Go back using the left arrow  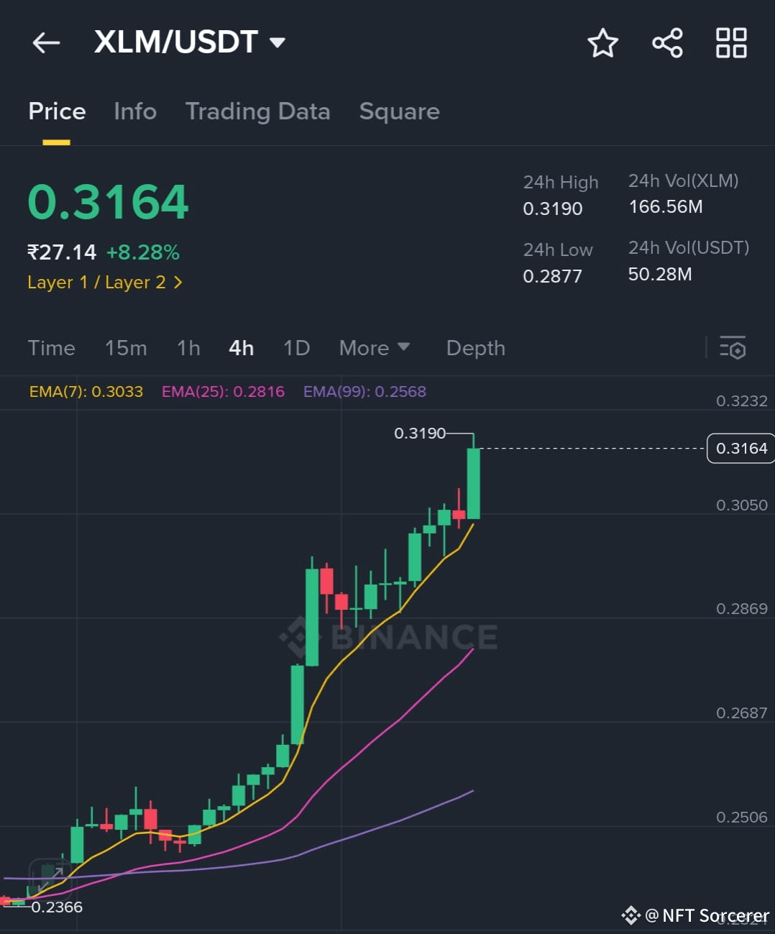(x=46, y=43)
